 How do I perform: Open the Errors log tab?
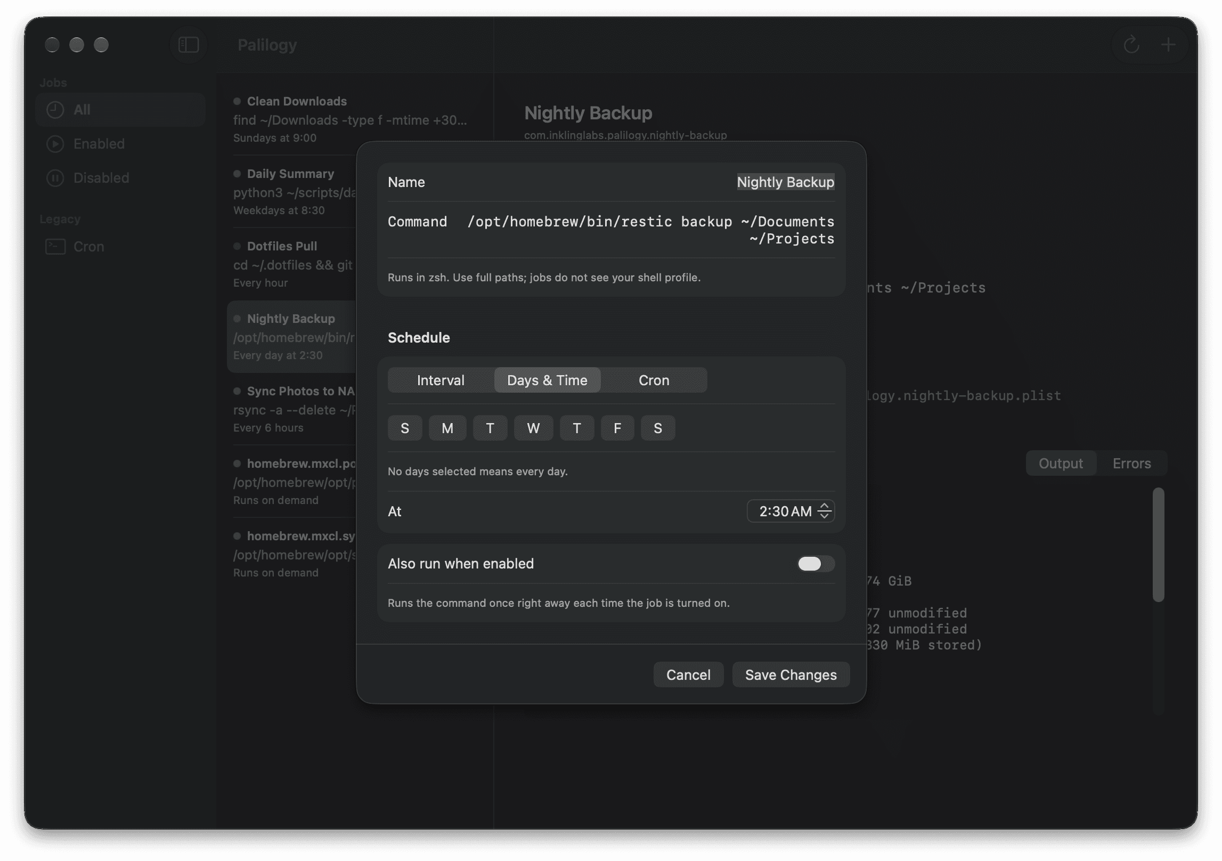(x=1131, y=464)
